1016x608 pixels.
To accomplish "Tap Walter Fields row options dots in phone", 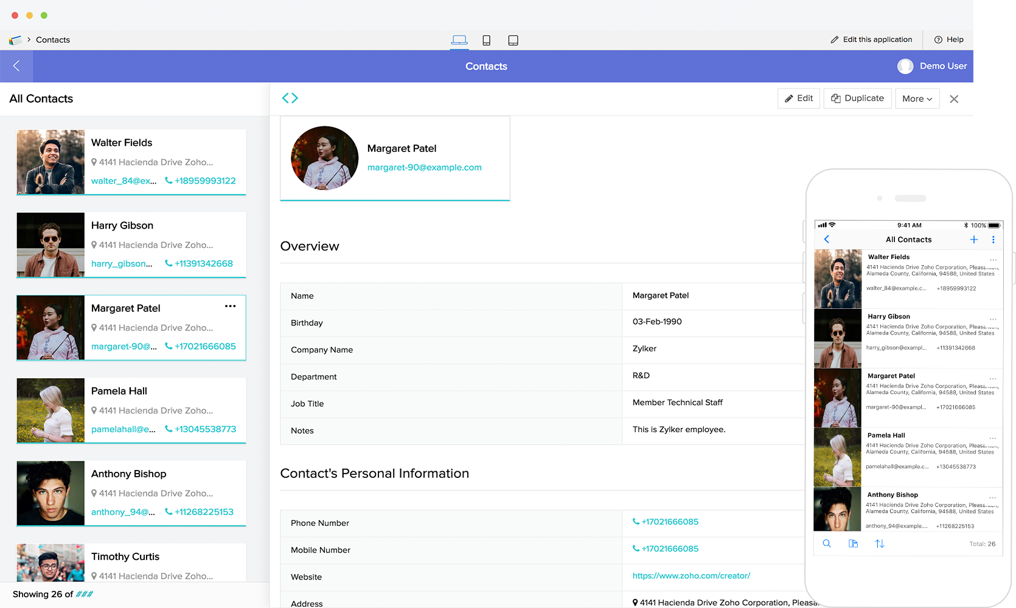I will coord(993,260).
